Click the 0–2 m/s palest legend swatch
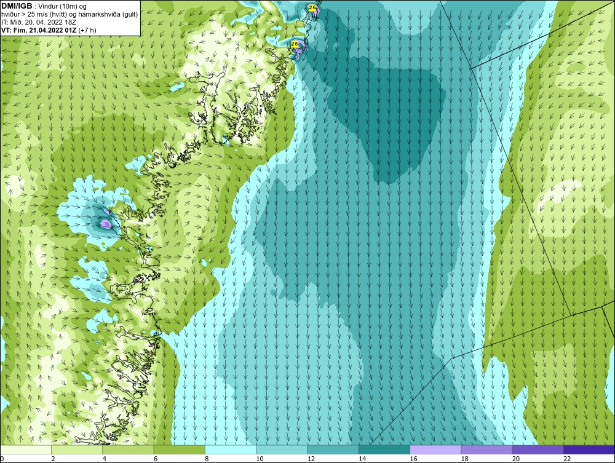The image size is (615, 463). 26,449
